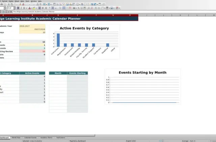The height and width of the screenshot is (142, 216).
Task: Switch to the Instructions sheet tab
Action: pos(61,138)
